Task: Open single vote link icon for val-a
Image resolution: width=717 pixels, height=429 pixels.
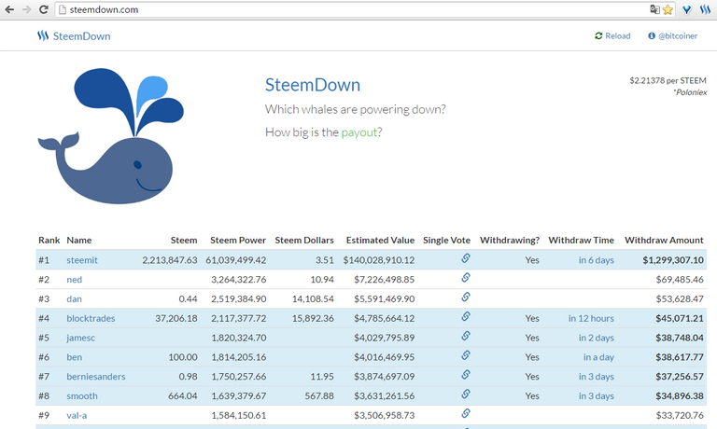Action: pos(466,413)
